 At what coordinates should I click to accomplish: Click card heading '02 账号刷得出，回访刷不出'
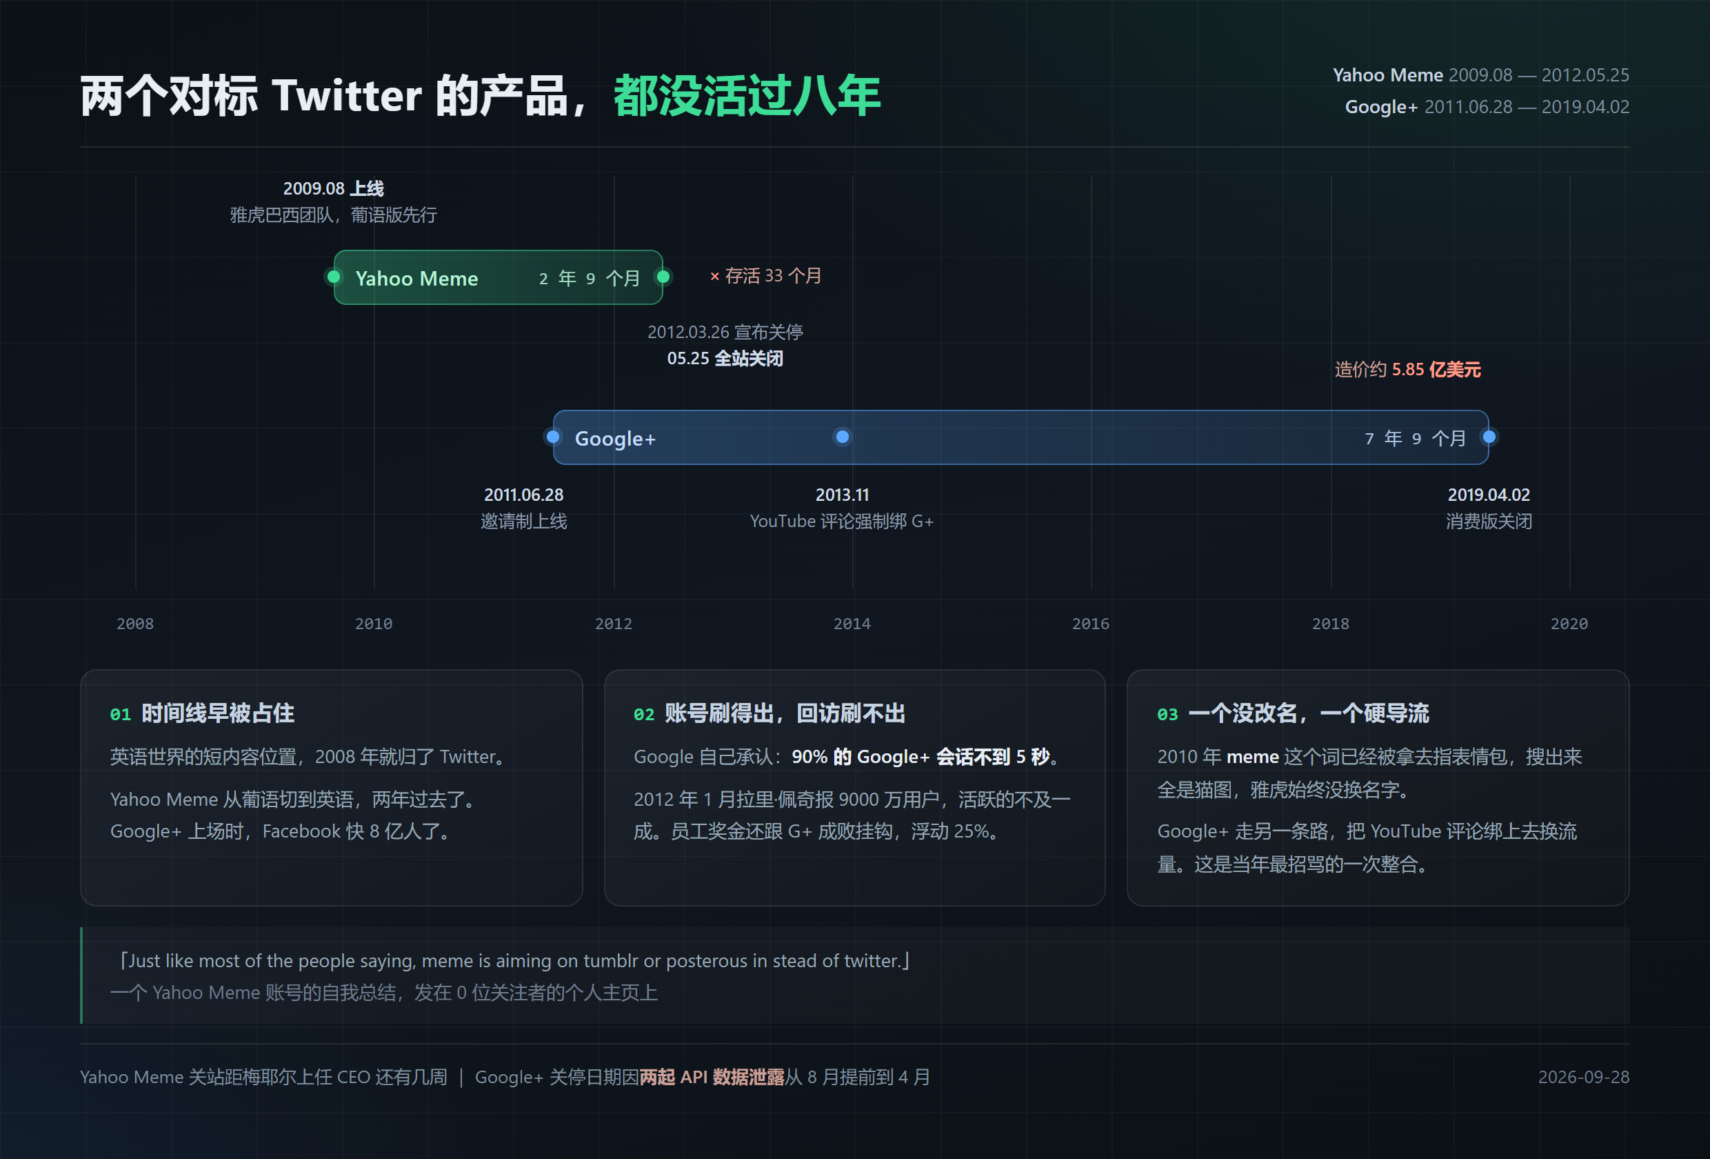pyautogui.click(x=770, y=713)
